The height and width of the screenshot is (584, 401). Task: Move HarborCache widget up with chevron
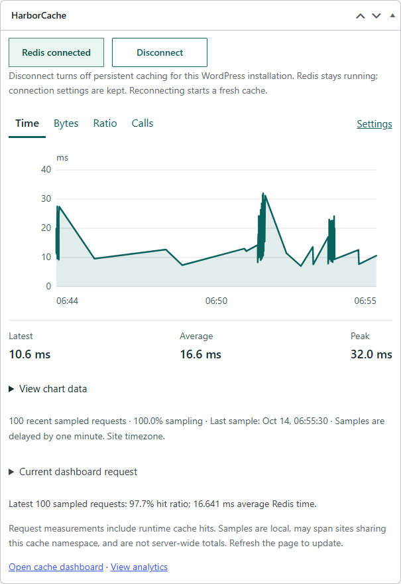coord(360,16)
